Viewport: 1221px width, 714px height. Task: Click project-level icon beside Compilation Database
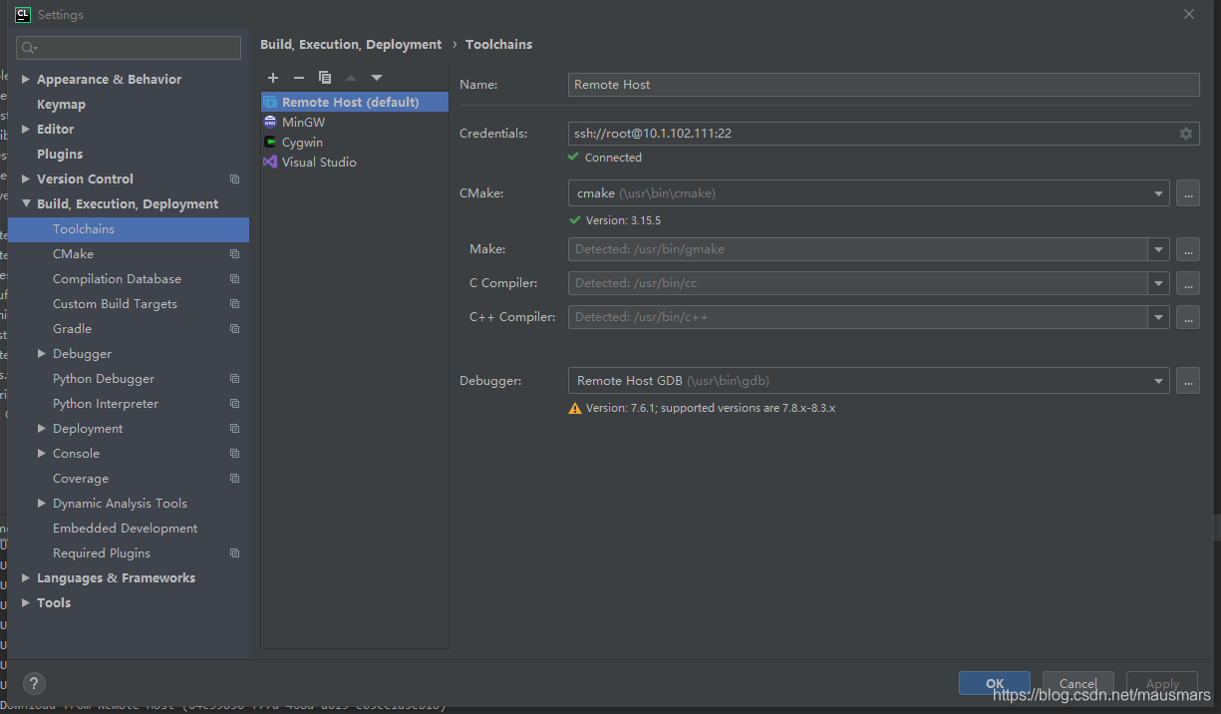click(234, 279)
